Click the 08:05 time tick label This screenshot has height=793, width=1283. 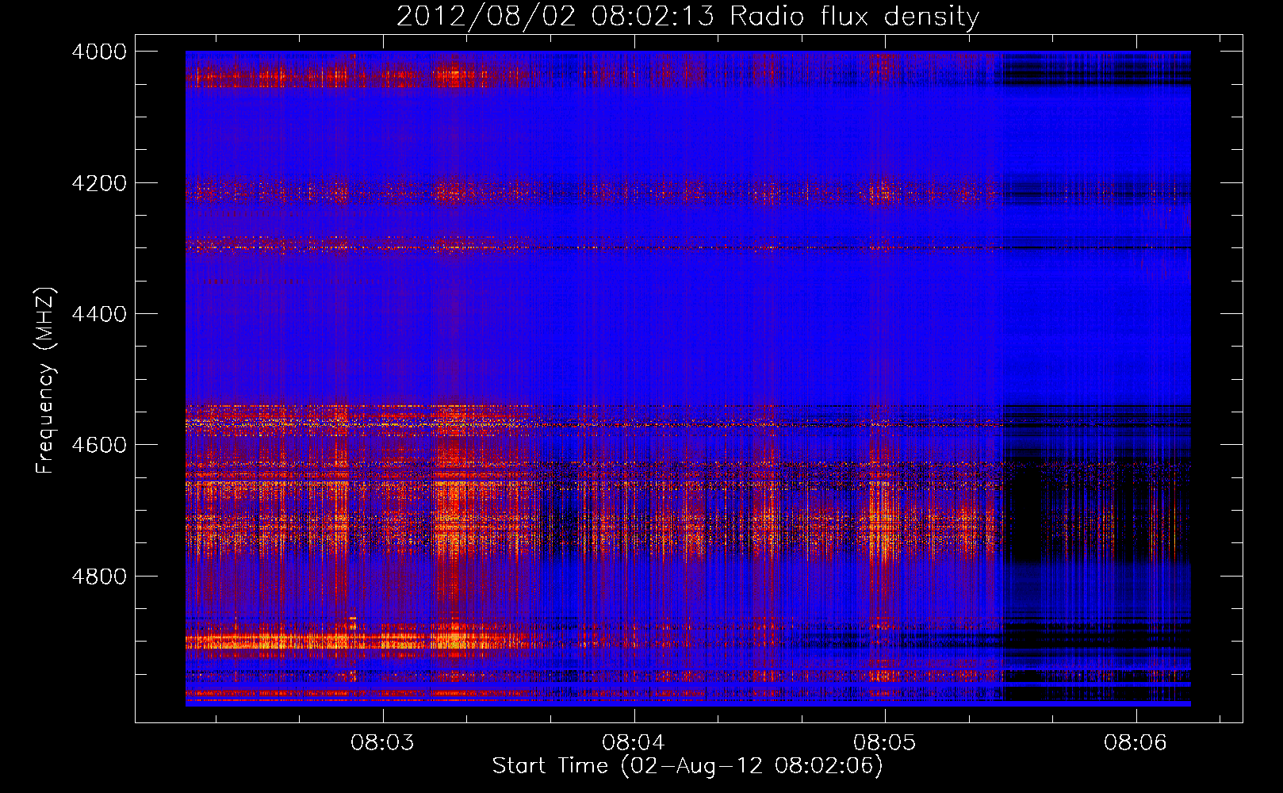point(884,743)
